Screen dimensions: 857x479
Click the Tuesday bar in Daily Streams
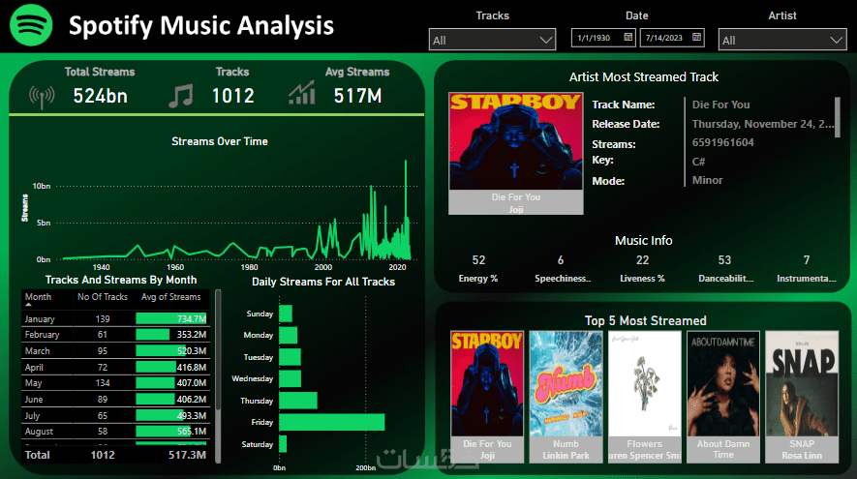click(290, 357)
